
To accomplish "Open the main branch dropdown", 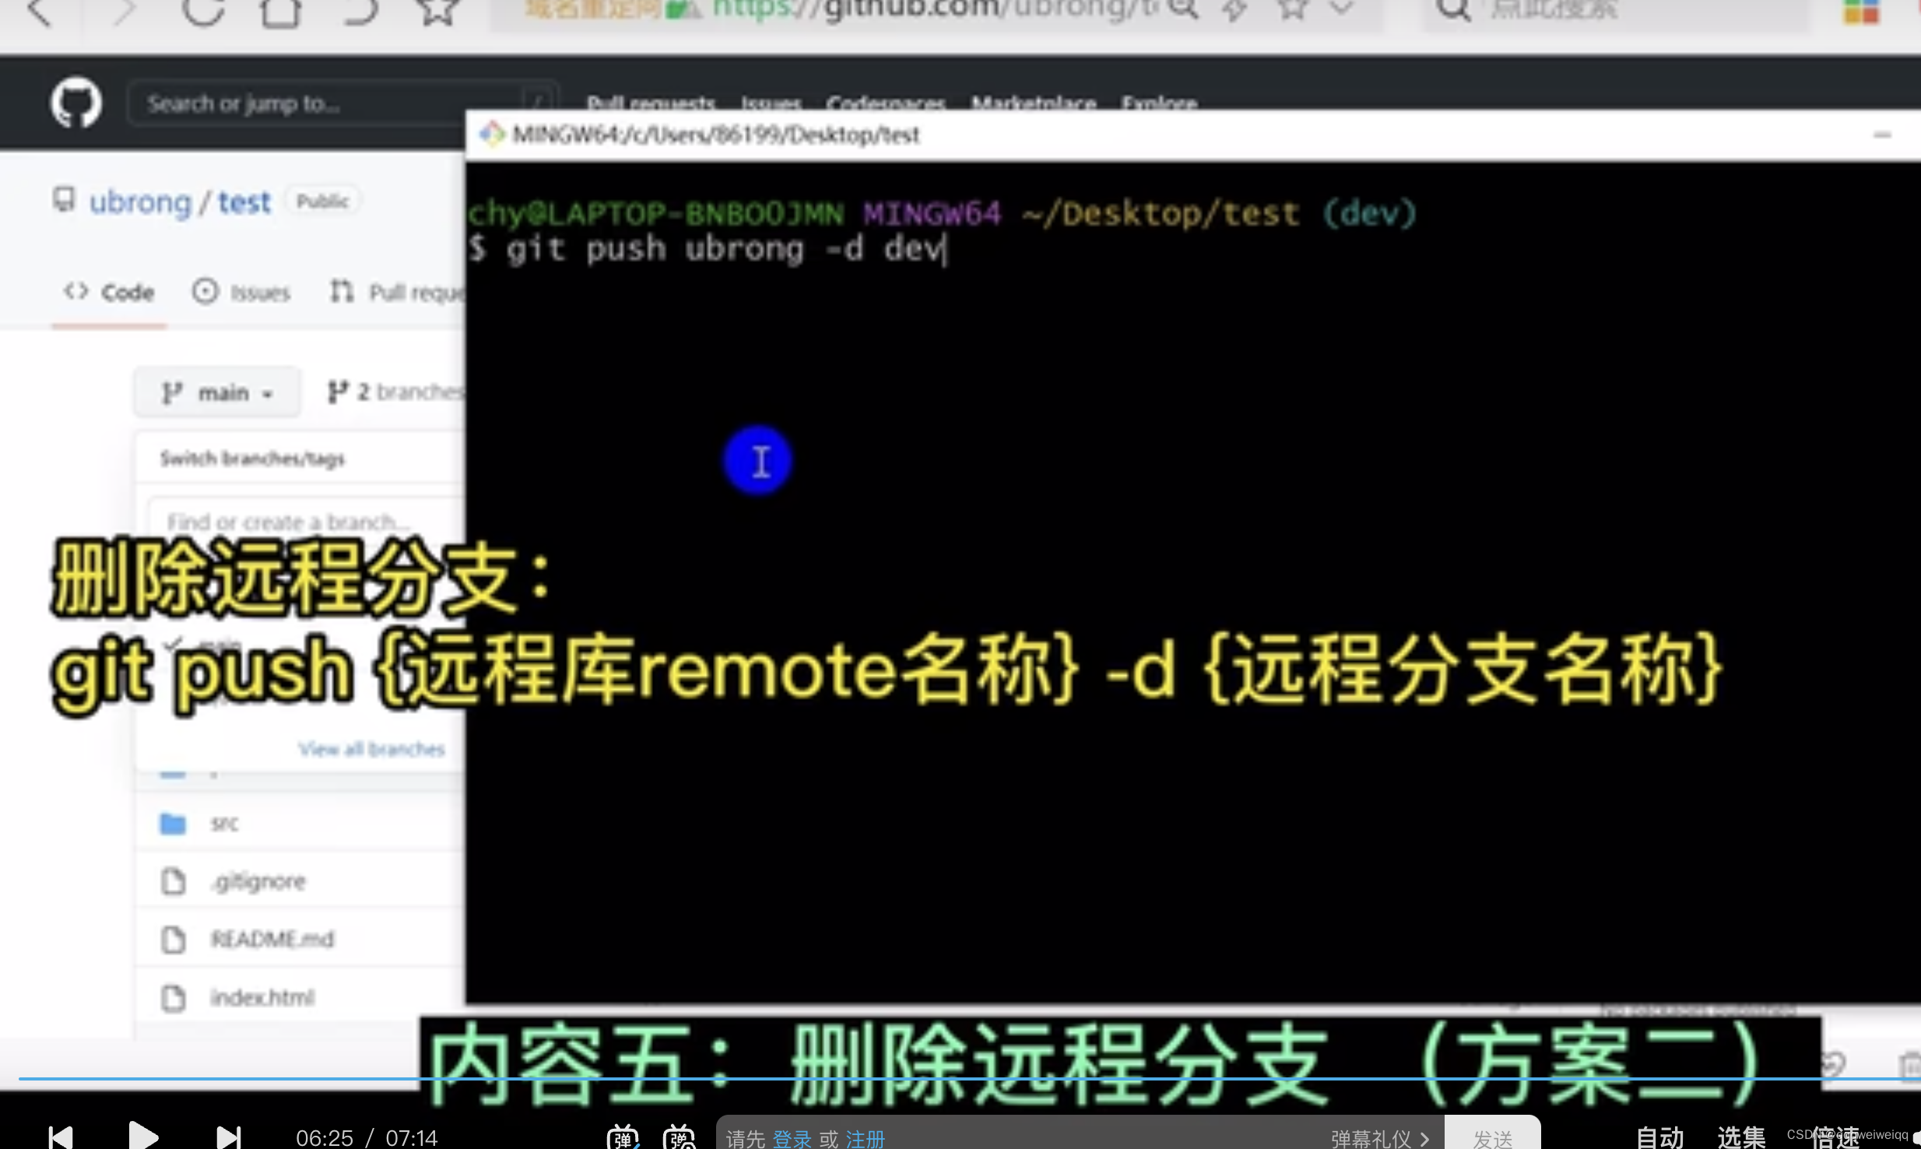I will tap(217, 392).
